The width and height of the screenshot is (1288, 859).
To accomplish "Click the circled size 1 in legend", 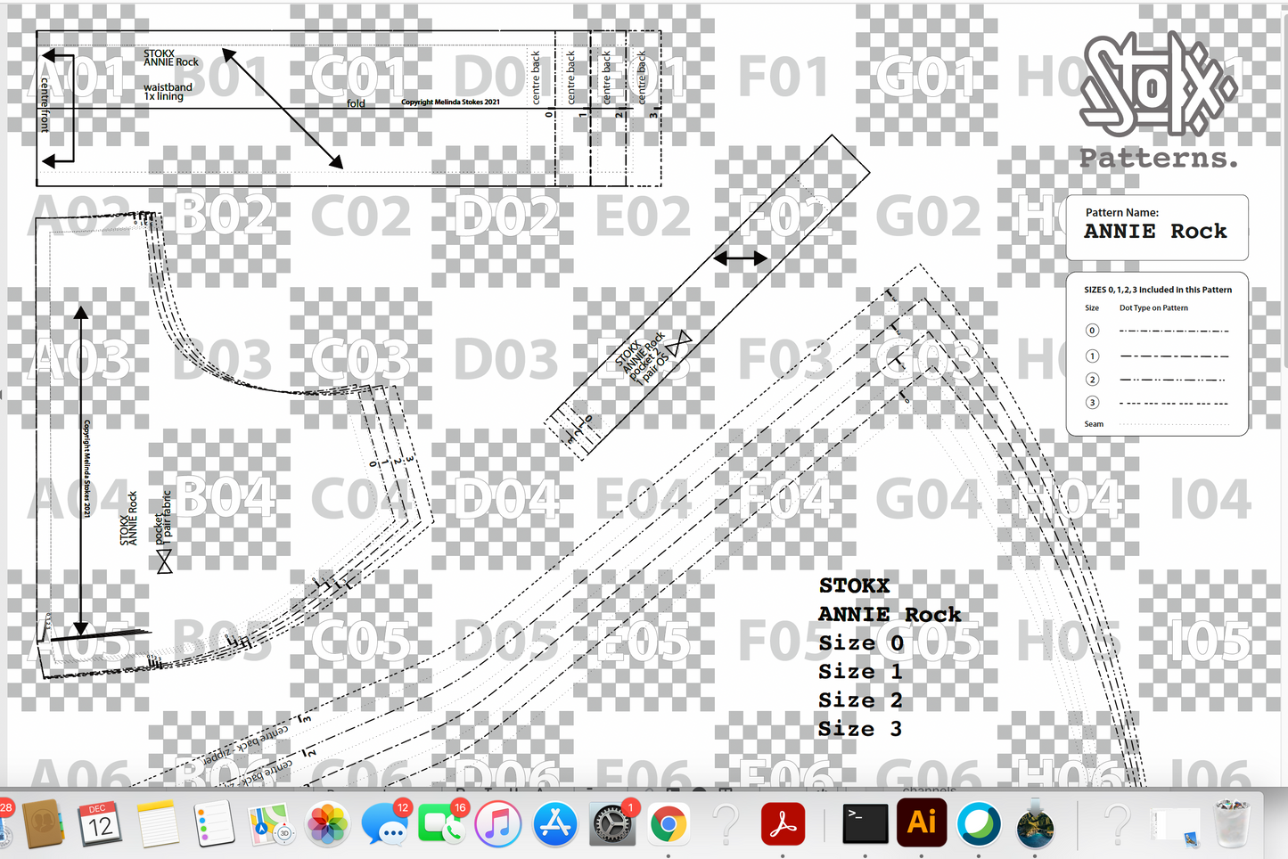I will 1092,356.
